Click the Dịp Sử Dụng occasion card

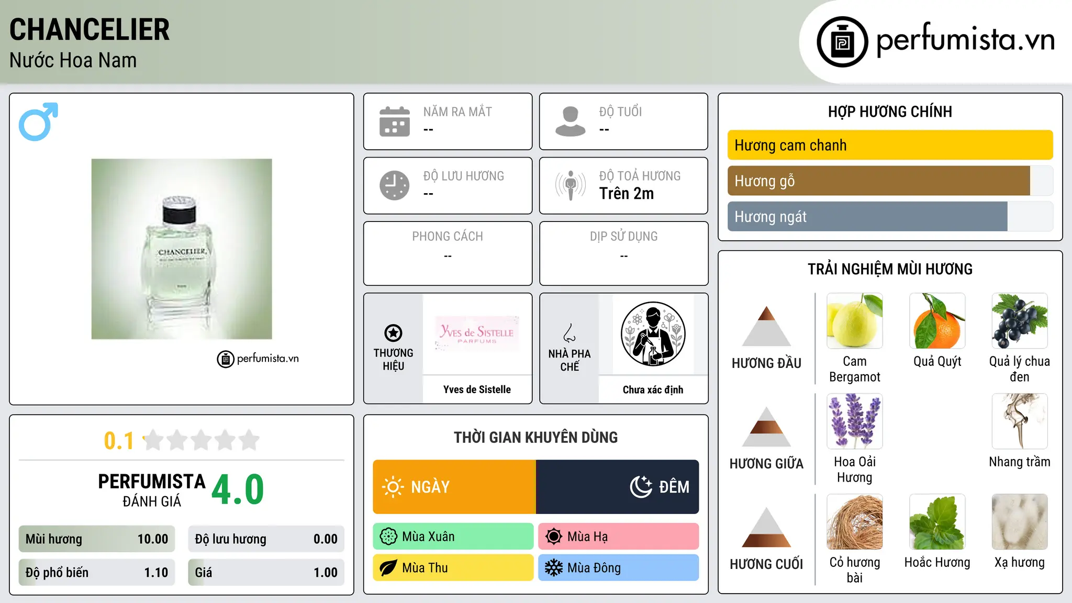(x=623, y=253)
